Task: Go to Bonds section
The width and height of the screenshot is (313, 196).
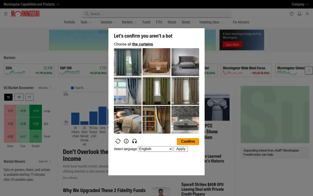Action: 186,22
